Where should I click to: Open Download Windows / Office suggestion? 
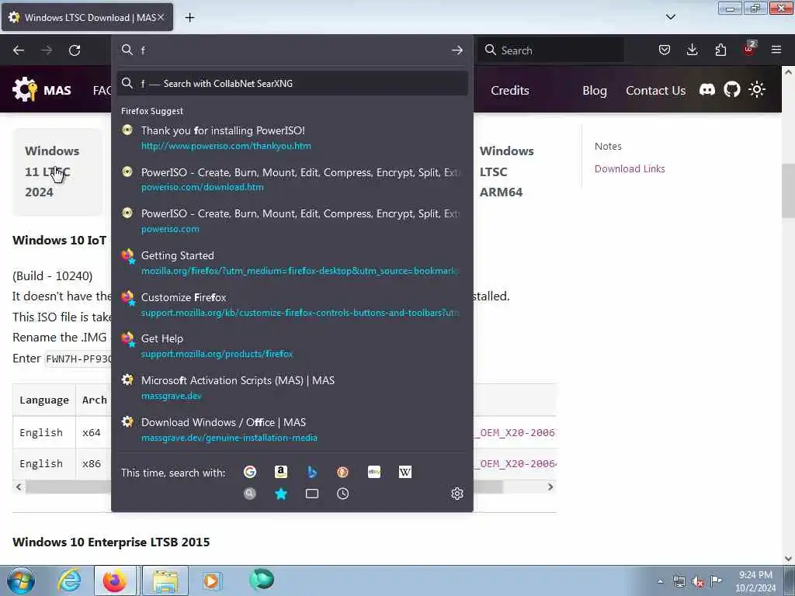coord(292,429)
